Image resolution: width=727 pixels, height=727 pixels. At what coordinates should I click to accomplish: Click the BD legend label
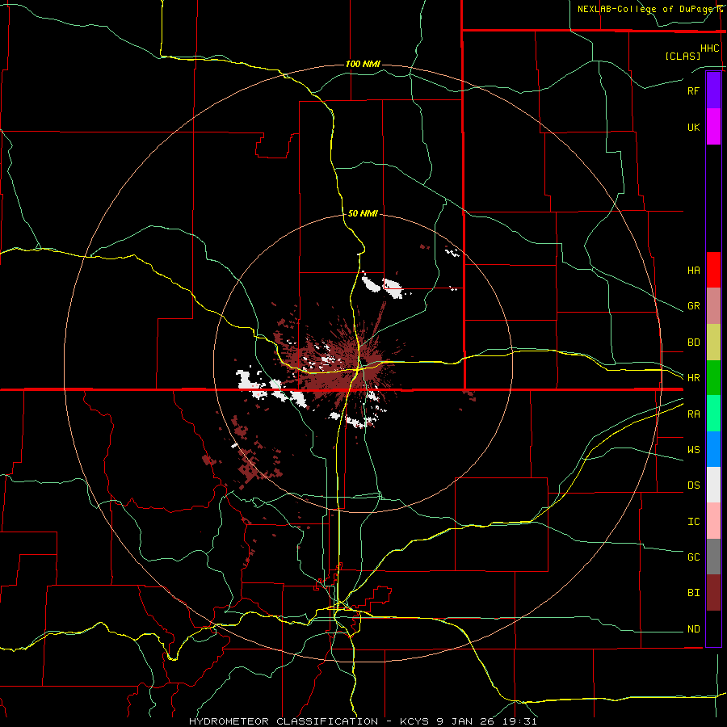[693, 342]
